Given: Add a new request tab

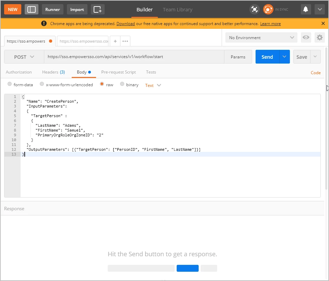Looking at the screenshot, I should tap(115, 41).
